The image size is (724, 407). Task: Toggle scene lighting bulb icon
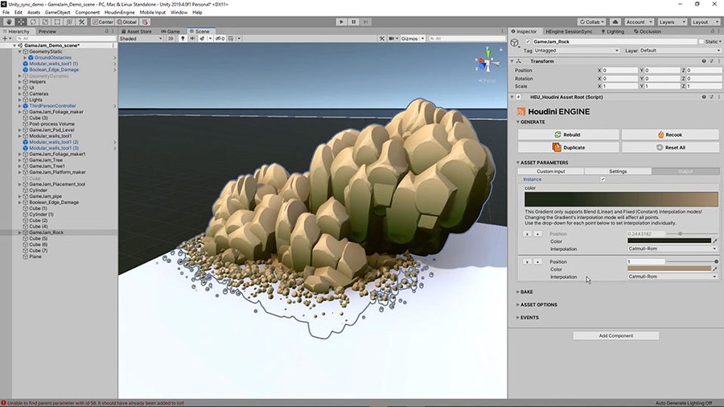point(183,39)
